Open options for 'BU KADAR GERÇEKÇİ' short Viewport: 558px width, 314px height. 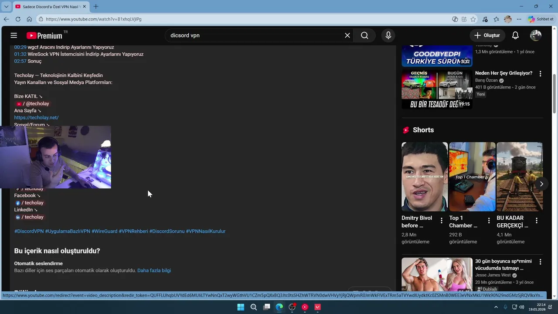[537, 221]
